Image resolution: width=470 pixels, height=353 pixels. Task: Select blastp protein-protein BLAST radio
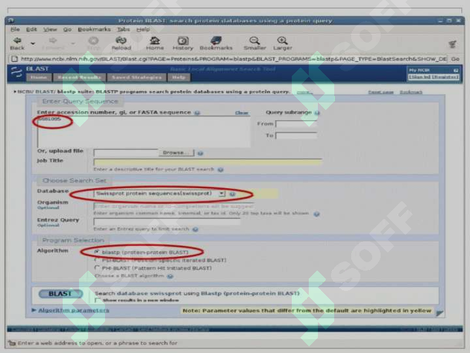pyautogui.click(x=97, y=252)
